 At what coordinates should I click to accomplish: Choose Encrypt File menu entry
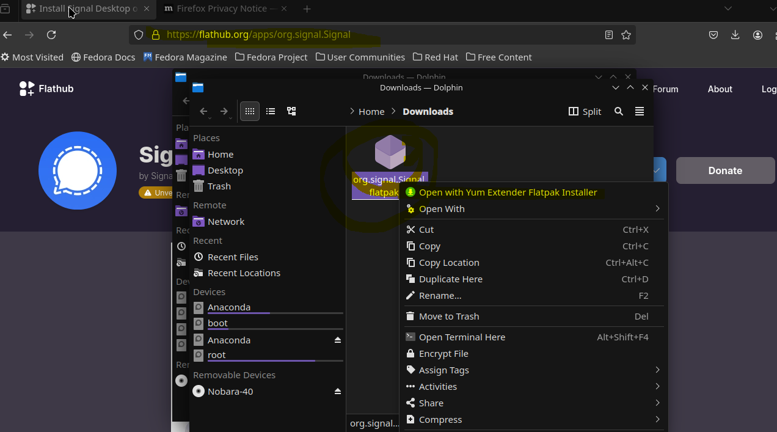(x=535, y=353)
